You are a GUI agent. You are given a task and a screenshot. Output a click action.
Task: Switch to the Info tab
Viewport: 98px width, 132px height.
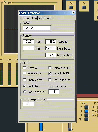pos(34,18)
